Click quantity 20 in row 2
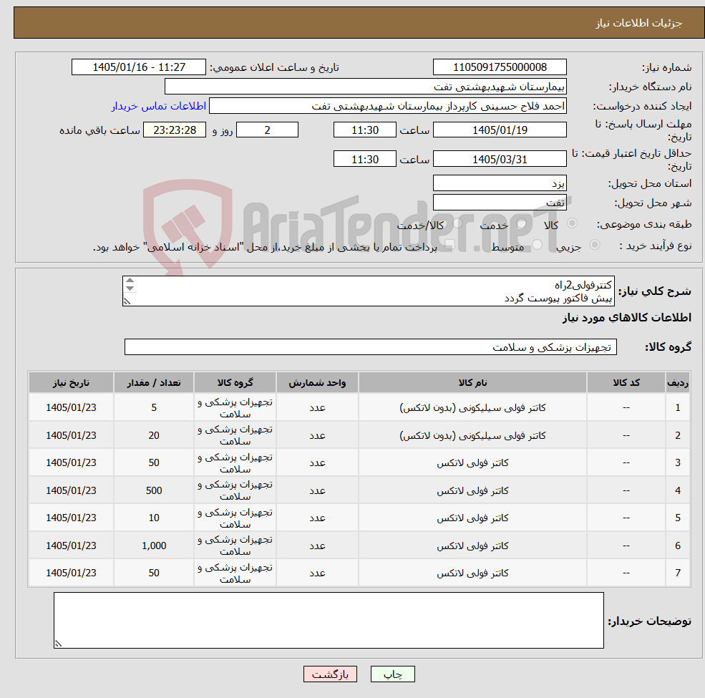705x698 pixels. (154, 435)
